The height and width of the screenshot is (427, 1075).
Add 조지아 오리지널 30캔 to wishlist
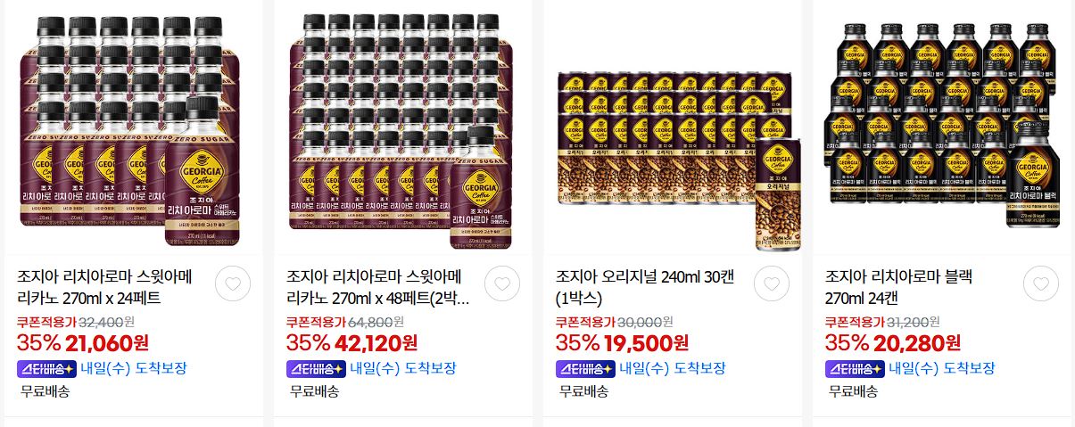tap(772, 283)
